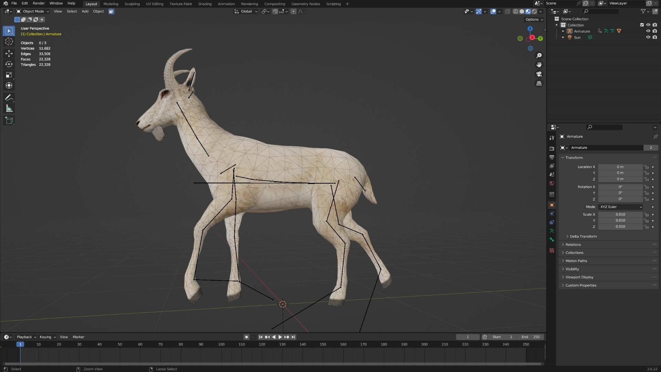Disable Armature in renders camera icon

654,31
